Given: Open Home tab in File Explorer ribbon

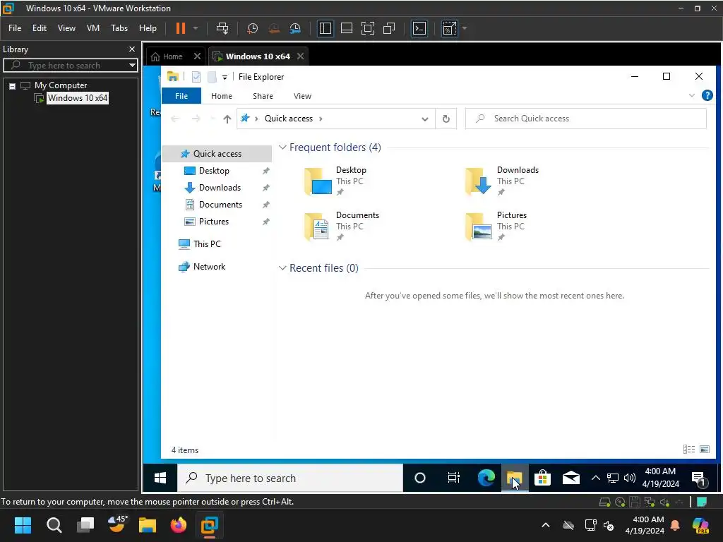Looking at the screenshot, I should 221,96.
